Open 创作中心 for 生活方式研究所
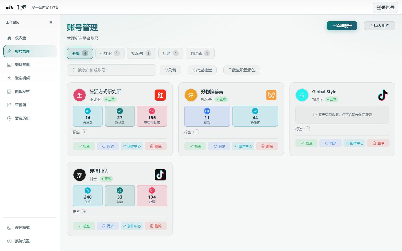The image size is (402, 251). coord(132,146)
